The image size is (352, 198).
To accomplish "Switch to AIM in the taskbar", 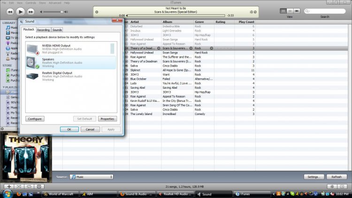I will pyautogui.click(x=99, y=194).
